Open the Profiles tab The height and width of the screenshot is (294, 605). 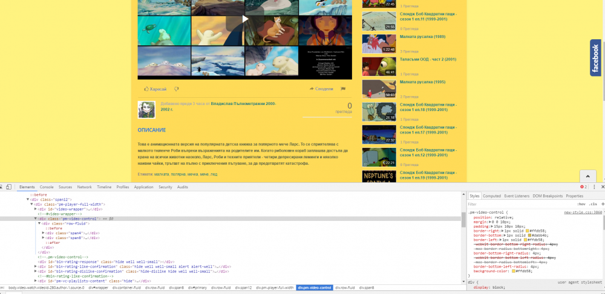(x=123, y=187)
